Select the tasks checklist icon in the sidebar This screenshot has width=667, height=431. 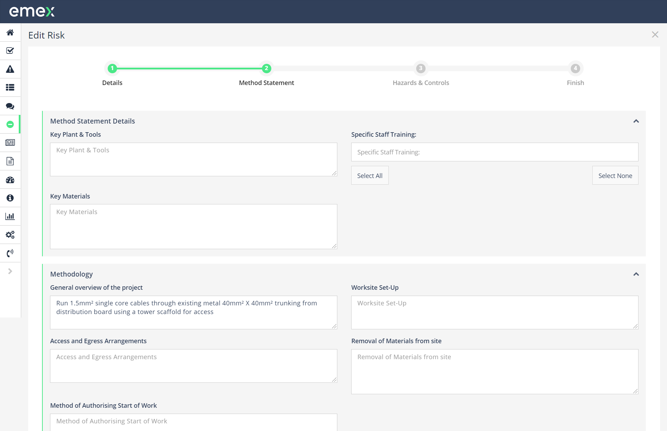point(10,51)
